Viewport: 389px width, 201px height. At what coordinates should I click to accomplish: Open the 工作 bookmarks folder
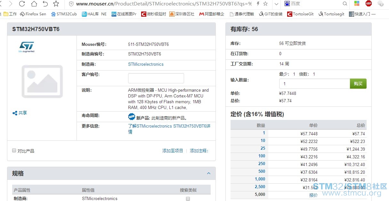(x=10, y=14)
